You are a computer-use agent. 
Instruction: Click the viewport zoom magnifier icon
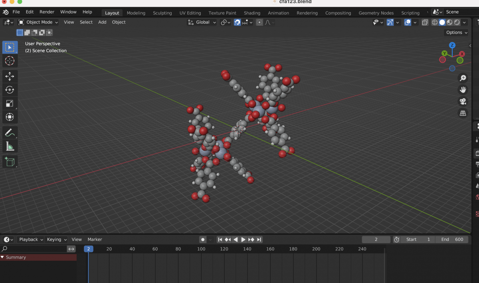463,78
